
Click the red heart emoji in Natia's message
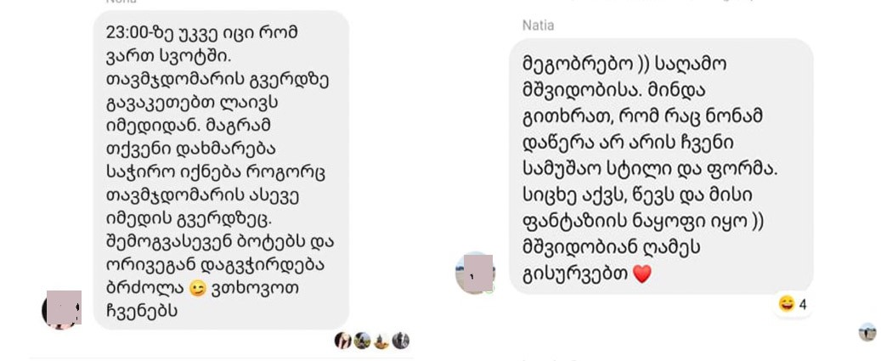tap(641, 274)
